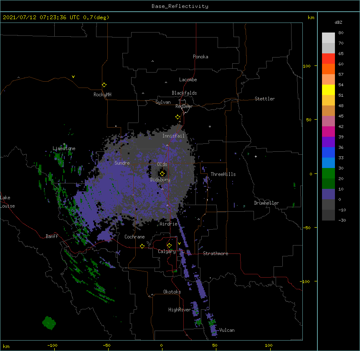Pick the light gray 70-80 dBZ legend swatch
Viewport: 360px width, 351px height.
(x=328, y=38)
